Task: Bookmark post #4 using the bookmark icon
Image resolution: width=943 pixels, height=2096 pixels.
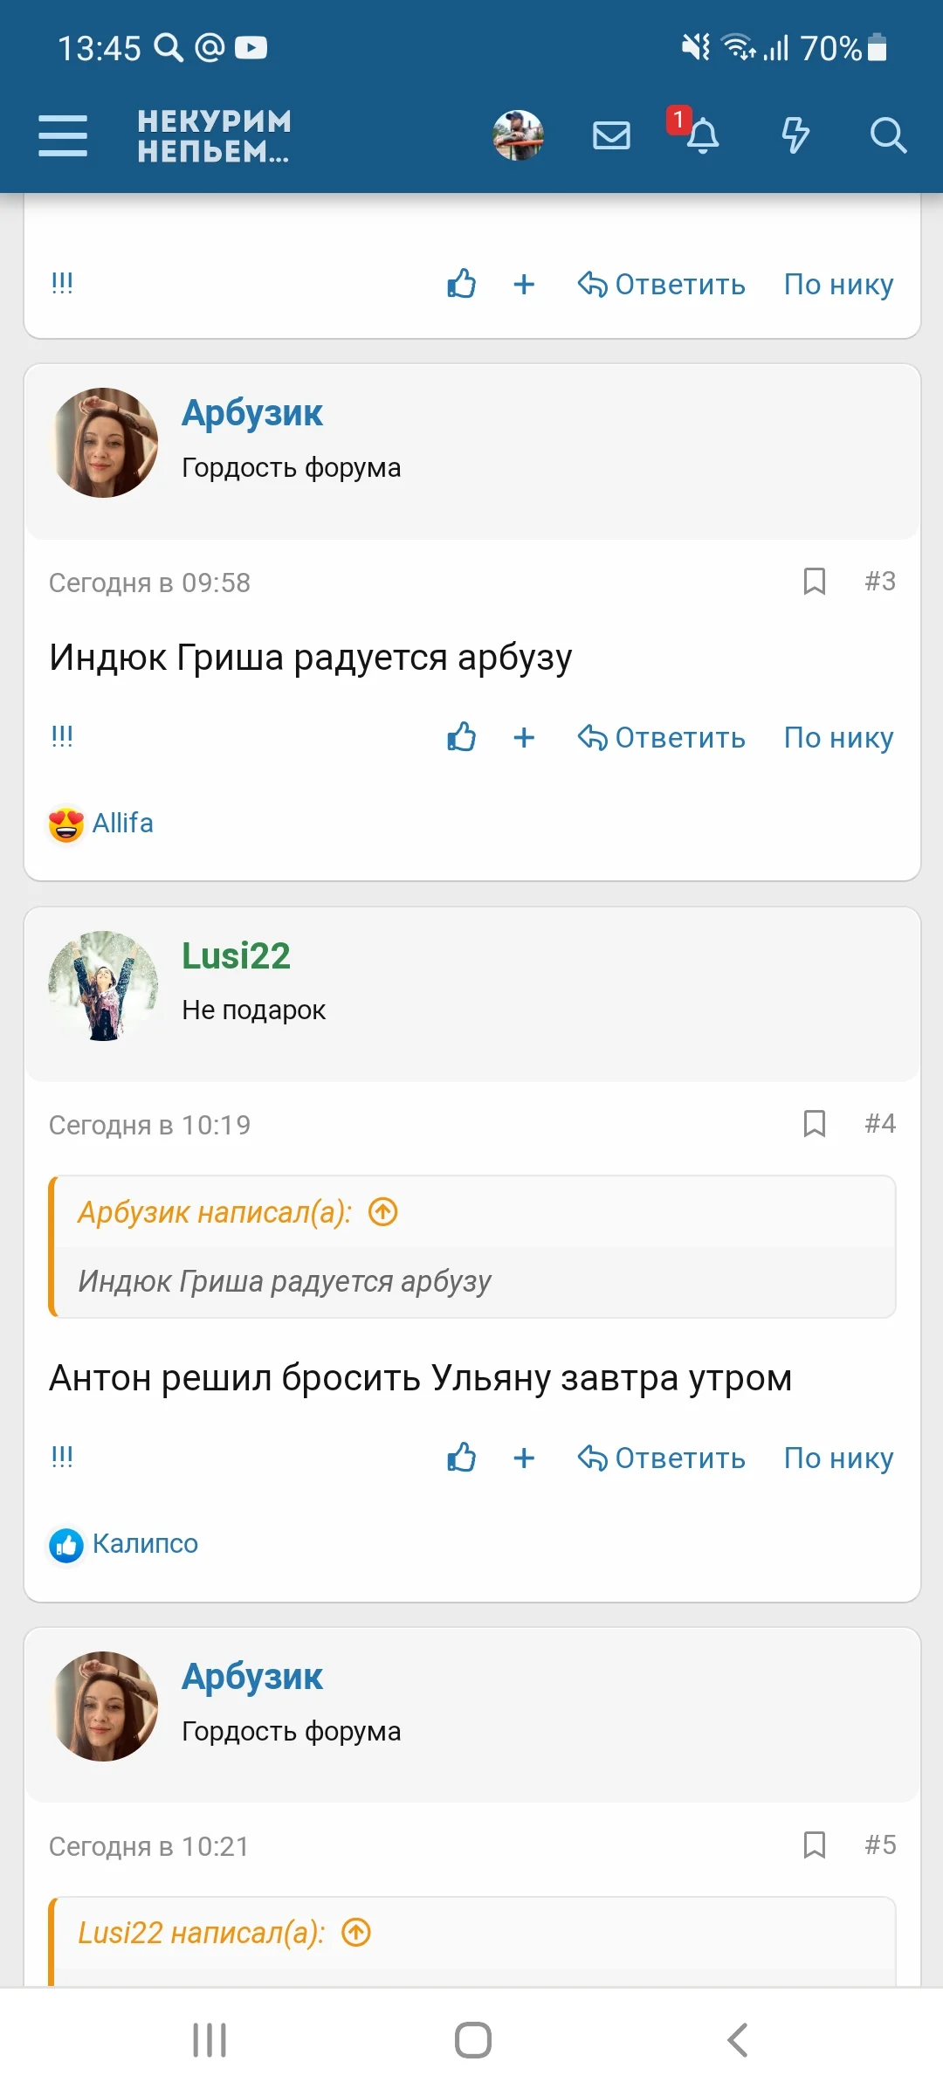Action: coord(813,1125)
